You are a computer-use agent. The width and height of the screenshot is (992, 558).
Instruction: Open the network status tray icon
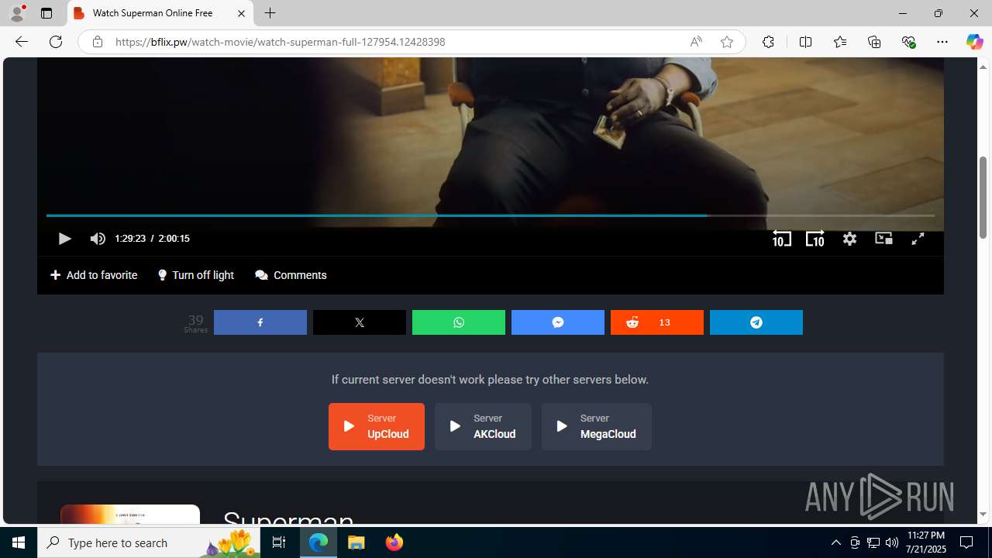pyautogui.click(x=873, y=542)
